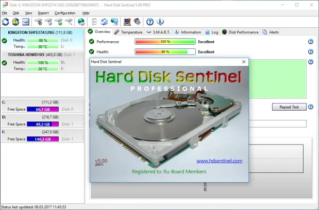Click the refresh icon with yellow warning sign

click(15, 22)
